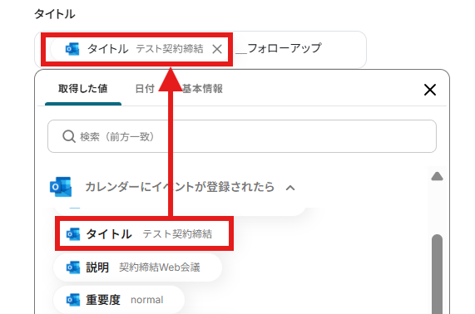Image resolution: width=475 pixels, height=314 pixels.
Task: Open the 基本情報 tab
Action: [x=202, y=89]
